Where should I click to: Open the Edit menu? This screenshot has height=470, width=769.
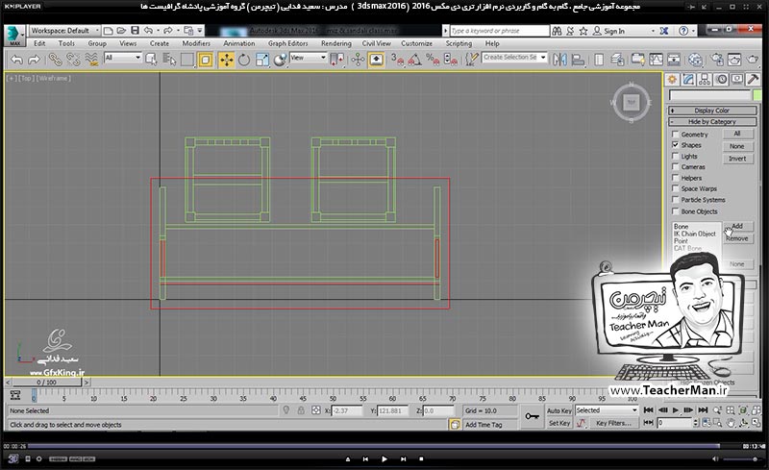(x=39, y=43)
